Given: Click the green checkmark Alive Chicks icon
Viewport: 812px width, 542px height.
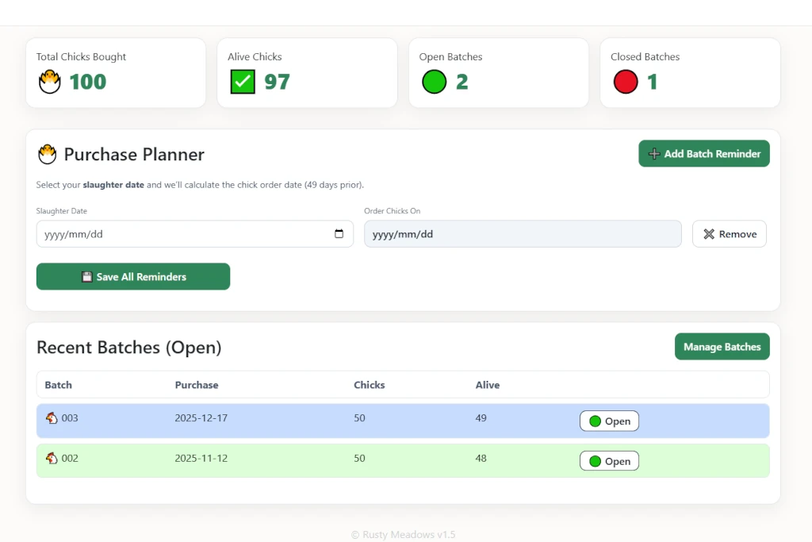Looking at the screenshot, I should (x=243, y=82).
